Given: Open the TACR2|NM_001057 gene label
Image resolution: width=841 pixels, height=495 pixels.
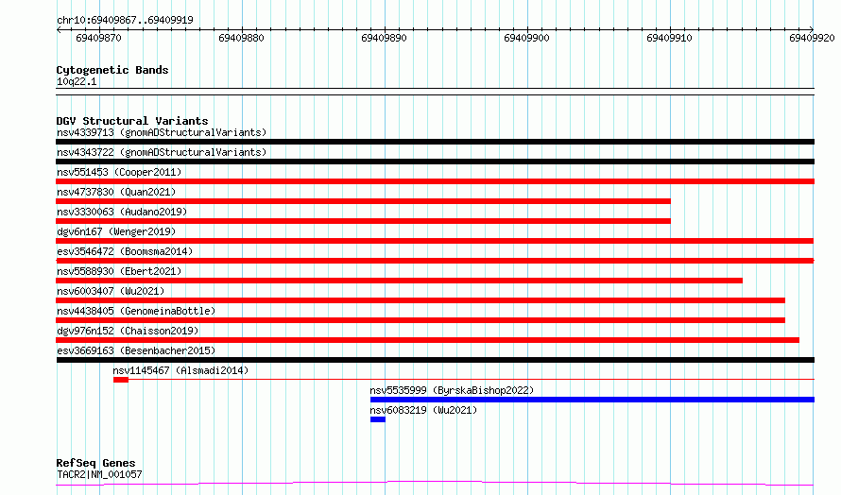Looking at the screenshot, I should (x=99, y=474).
